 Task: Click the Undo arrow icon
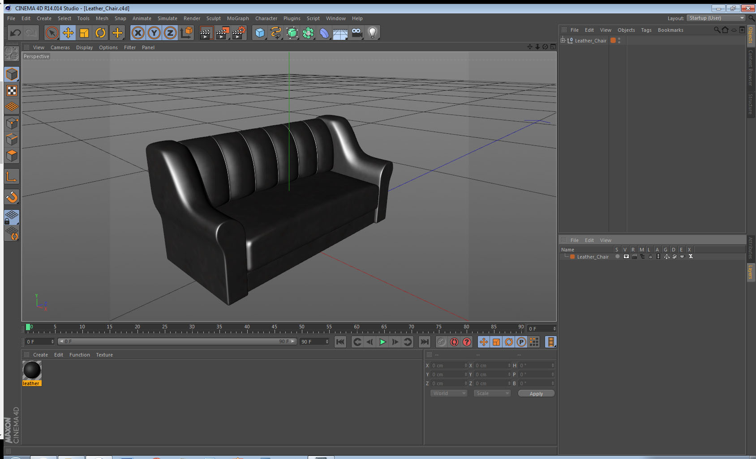[15, 33]
